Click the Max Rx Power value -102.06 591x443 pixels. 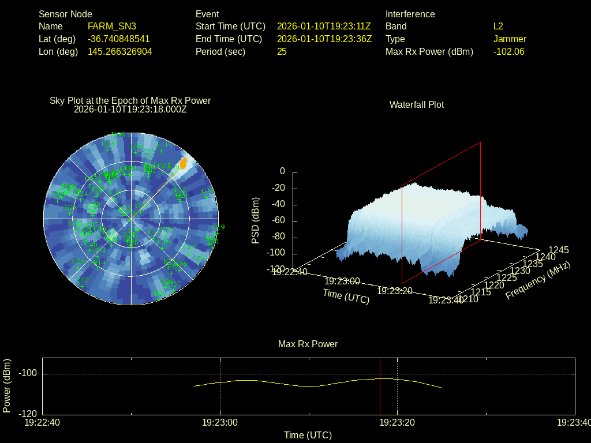508,52
